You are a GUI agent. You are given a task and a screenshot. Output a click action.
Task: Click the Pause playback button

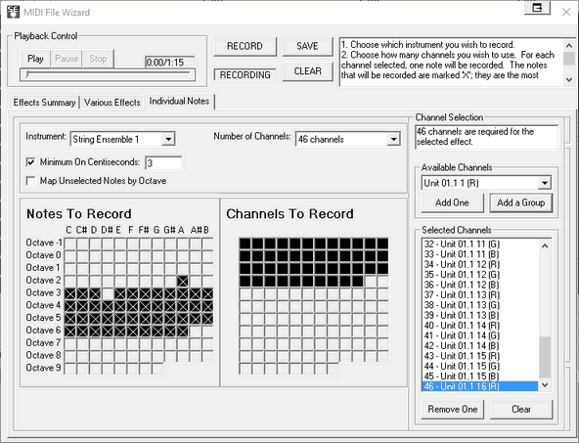(67, 59)
